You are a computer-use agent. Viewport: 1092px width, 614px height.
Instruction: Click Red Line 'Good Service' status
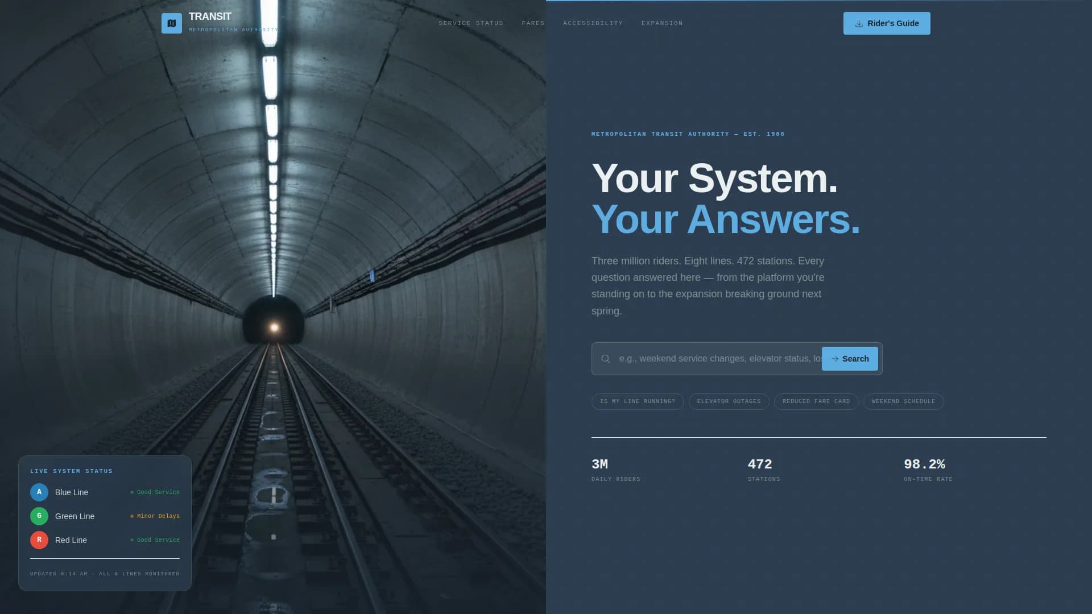155,540
